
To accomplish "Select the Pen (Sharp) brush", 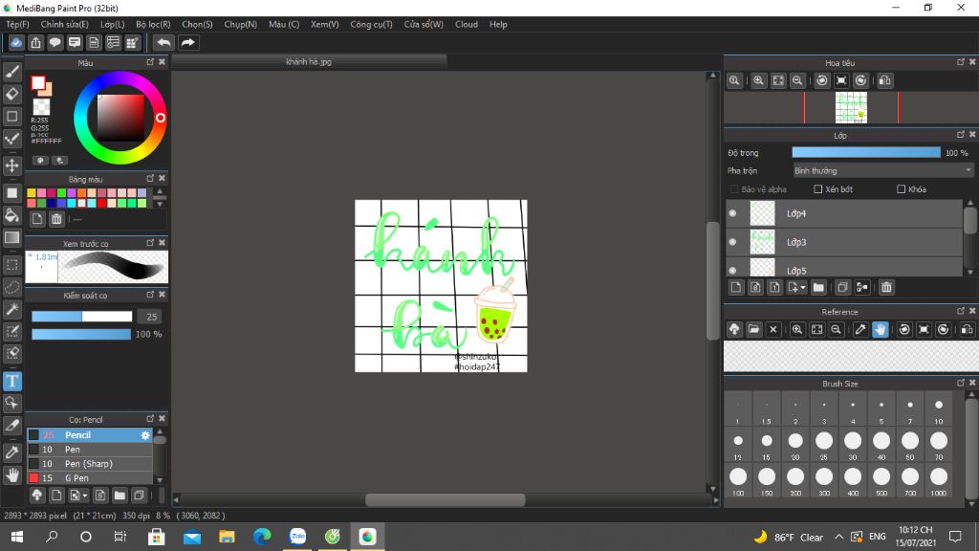I will click(90, 464).
